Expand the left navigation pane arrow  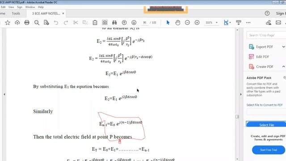[4, 94]
